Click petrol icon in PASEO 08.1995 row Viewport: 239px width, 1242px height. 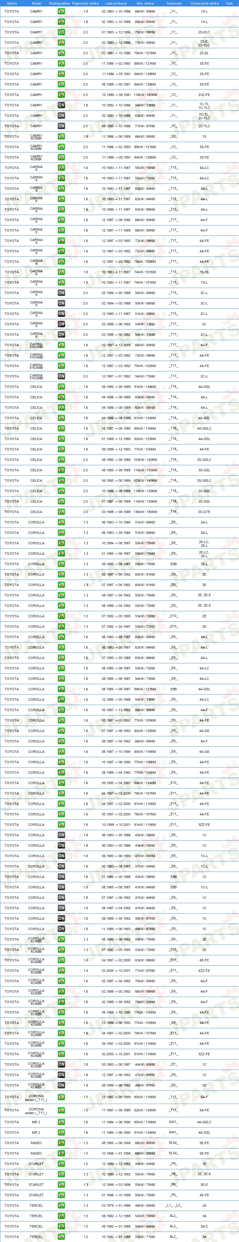61,1143
